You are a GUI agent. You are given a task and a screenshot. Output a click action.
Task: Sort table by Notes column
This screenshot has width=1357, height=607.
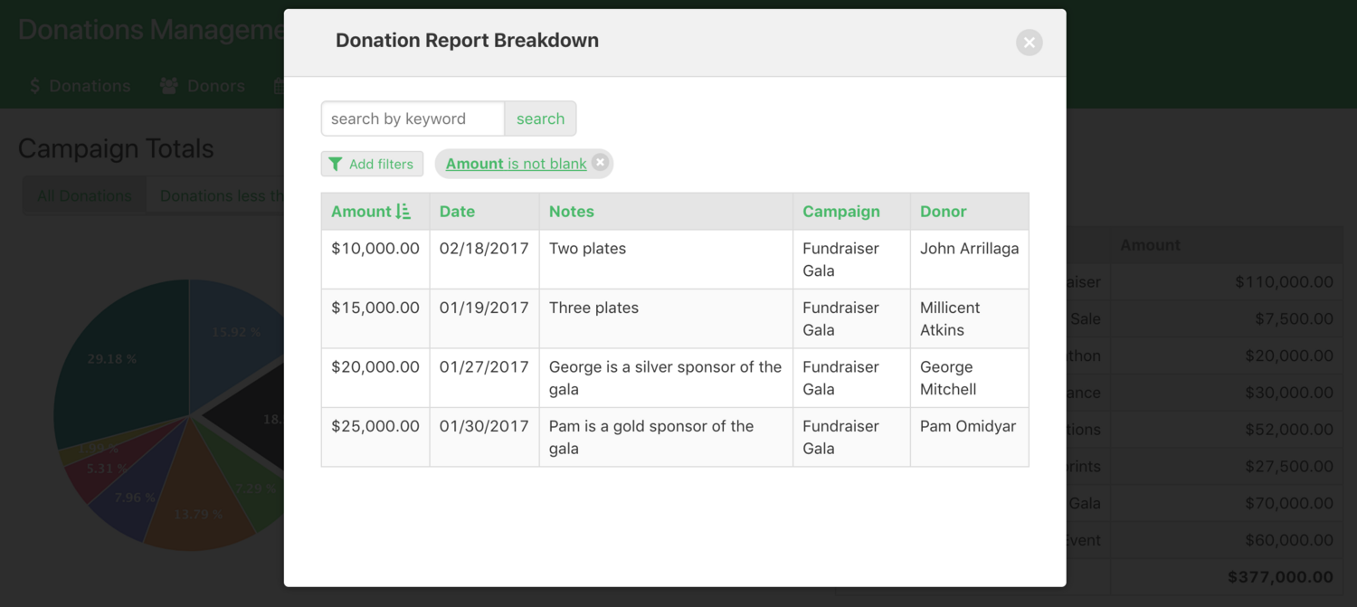(x=571, y=212)
